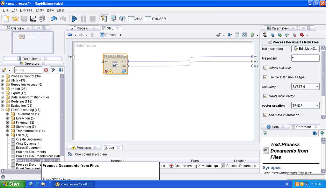The width and height of the screenshot is (326, 188).
Task: Create a new process with the blank page icon
Action: (6, 19)
